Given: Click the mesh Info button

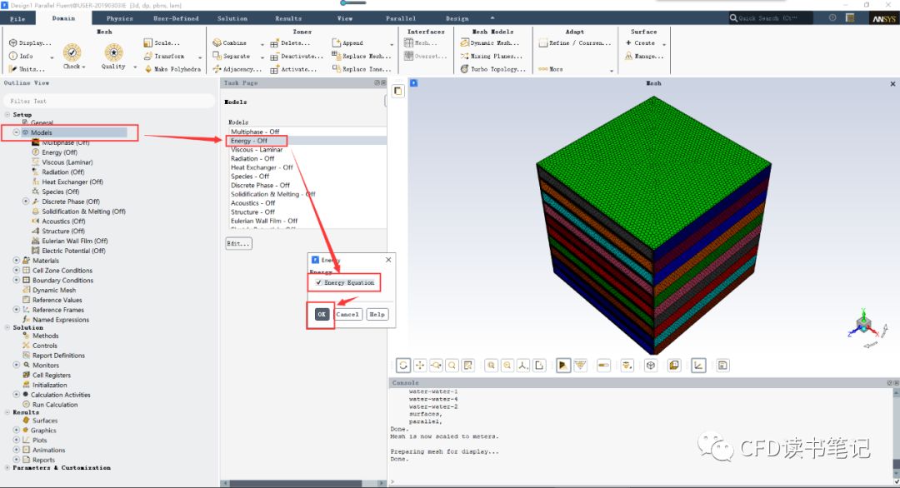Looking at the screenshot, I should pos(21,56).
